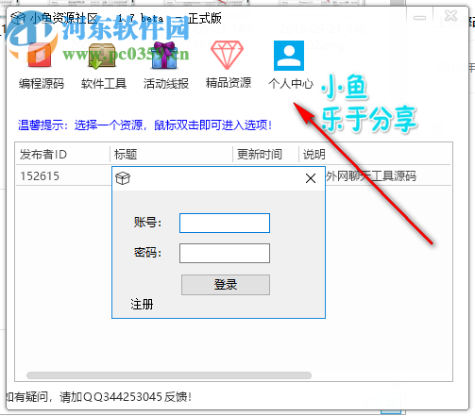475x416 pixels.
Task: Sort by 更新时间 column header
Action: 265,154
